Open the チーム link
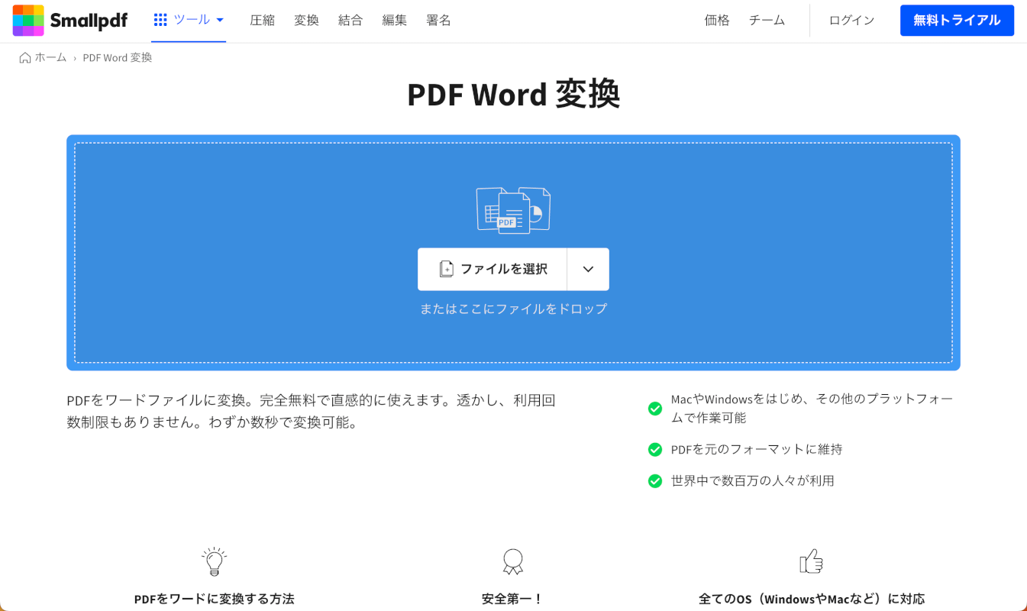Viewport: 1027px width, 611px height. (x=767, y=21)
